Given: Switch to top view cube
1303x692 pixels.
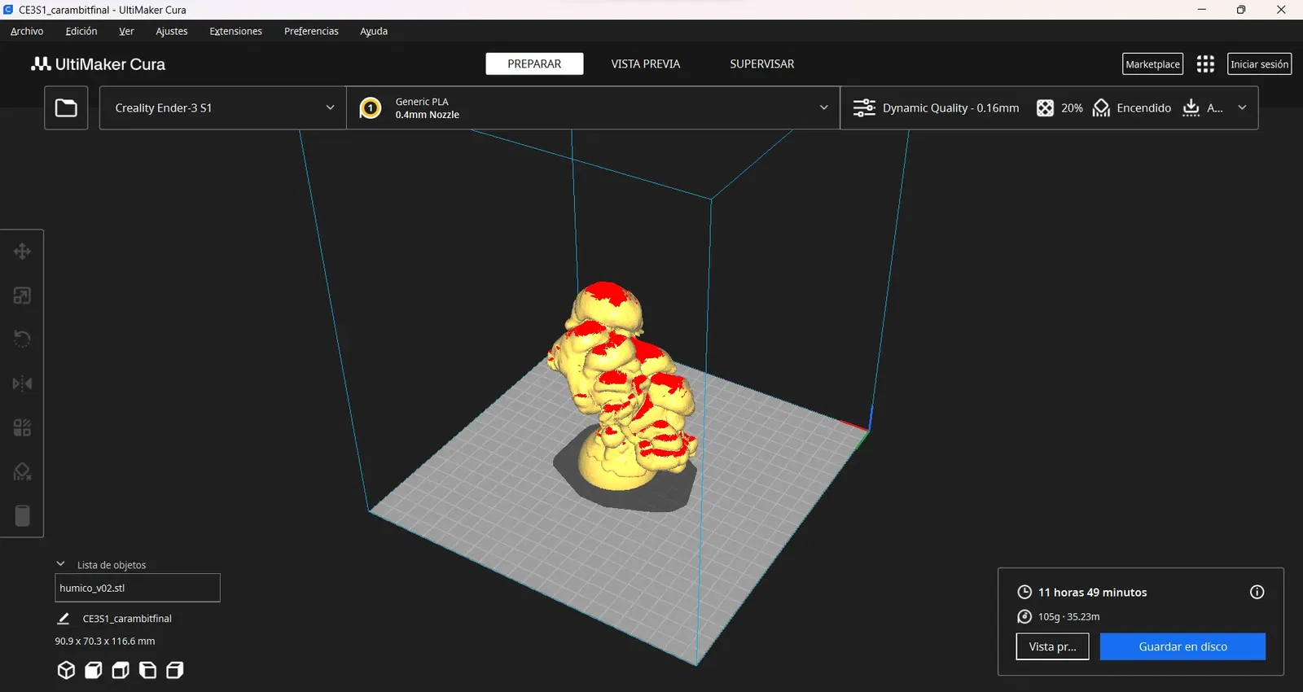Looking at the screenshot, I should point(121,670).
